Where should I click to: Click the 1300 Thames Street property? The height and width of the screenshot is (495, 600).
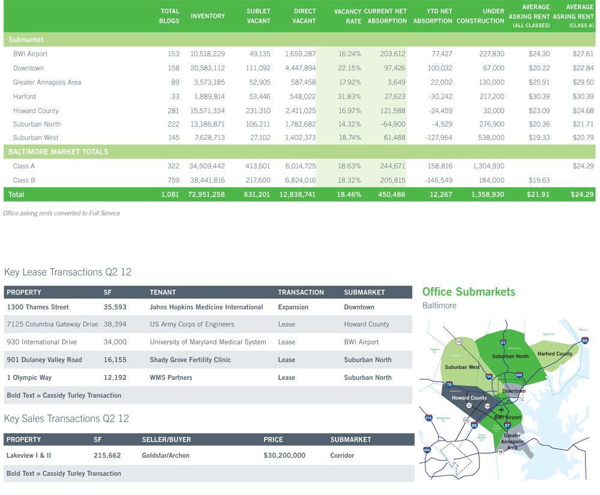tap(38, 307)
